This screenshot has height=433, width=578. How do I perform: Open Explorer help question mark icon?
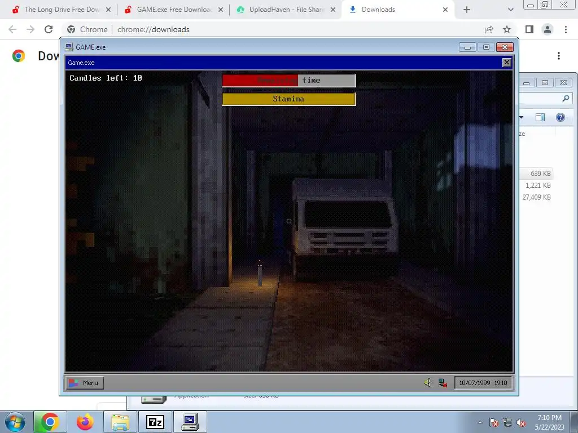pyautogui.click(x=561, y=117)
